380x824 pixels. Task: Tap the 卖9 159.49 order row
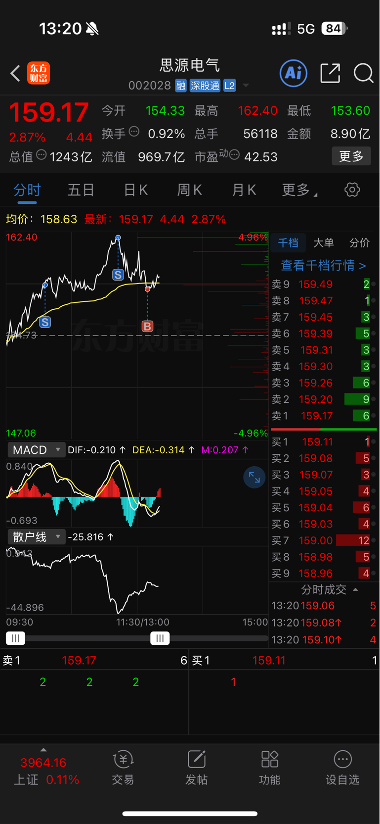tap(324, 285)
